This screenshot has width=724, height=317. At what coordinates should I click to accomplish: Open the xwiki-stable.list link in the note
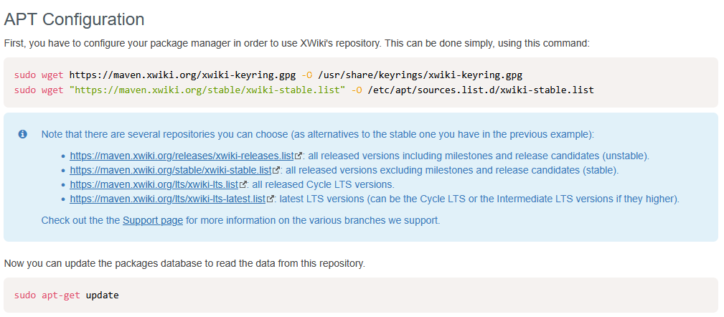tap(171, 171)
